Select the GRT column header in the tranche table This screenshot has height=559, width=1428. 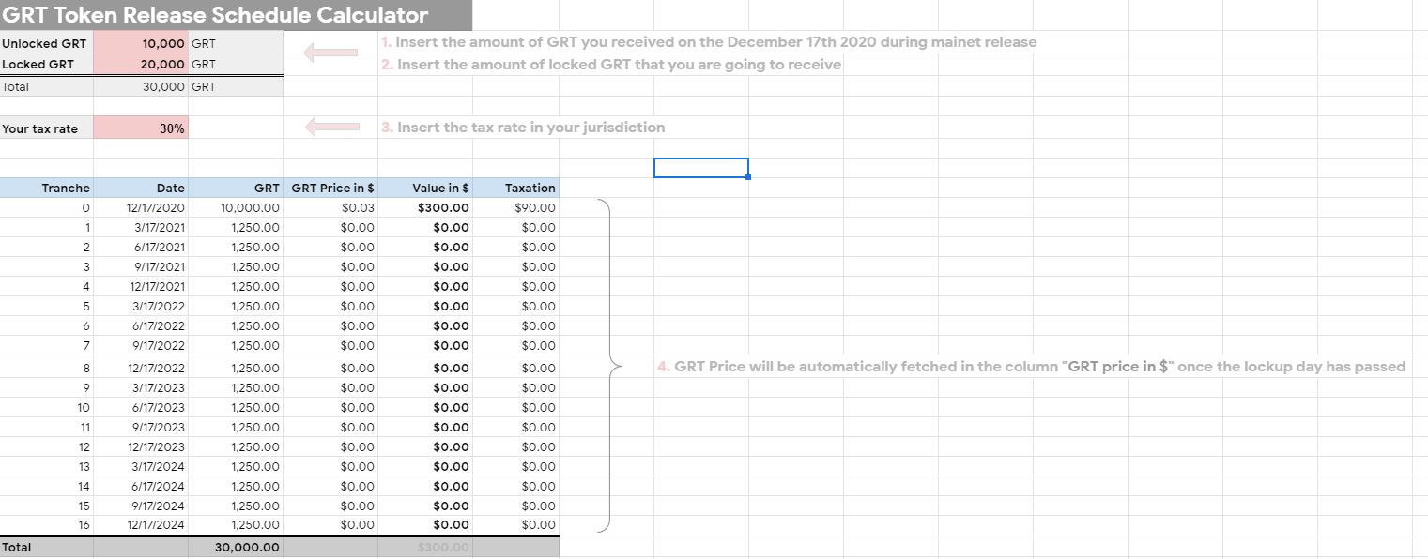click(236, 188)
